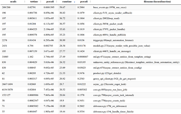Select grocy_api_client.py:342(_do_get_request) entry
The width and height of the screenshot is (181, 114).
coord(114,79)
